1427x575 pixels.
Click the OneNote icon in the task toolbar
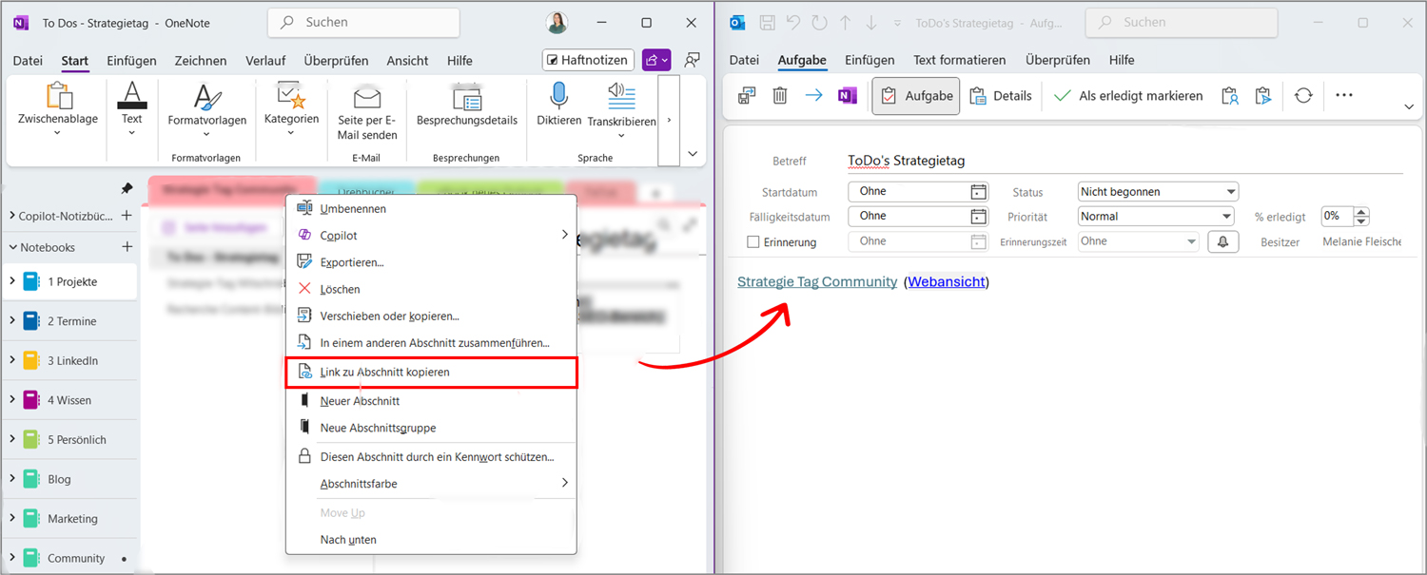click(847, 95)
